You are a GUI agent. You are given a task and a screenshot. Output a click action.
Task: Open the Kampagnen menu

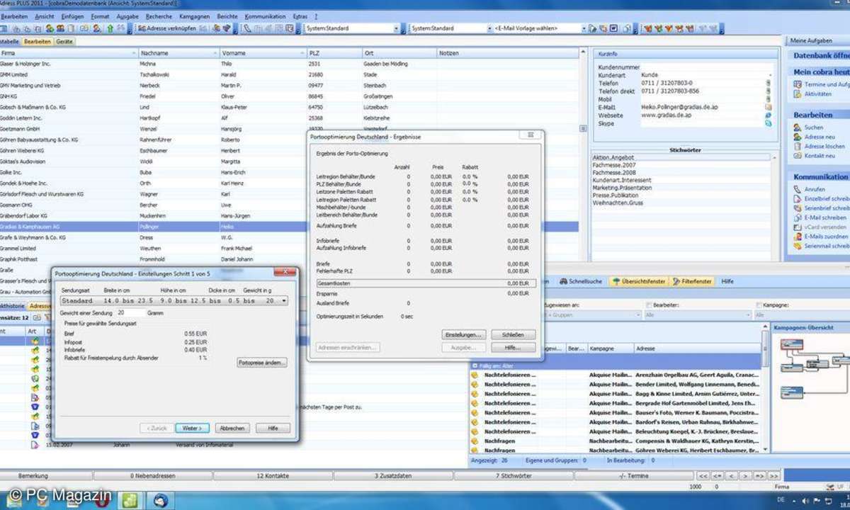tap(193, 16)
